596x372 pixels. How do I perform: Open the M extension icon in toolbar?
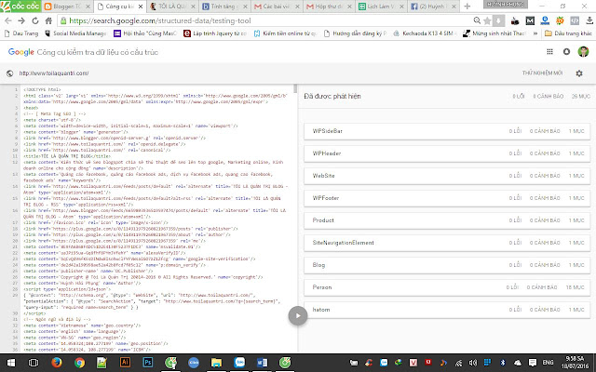tap(530, 20)
